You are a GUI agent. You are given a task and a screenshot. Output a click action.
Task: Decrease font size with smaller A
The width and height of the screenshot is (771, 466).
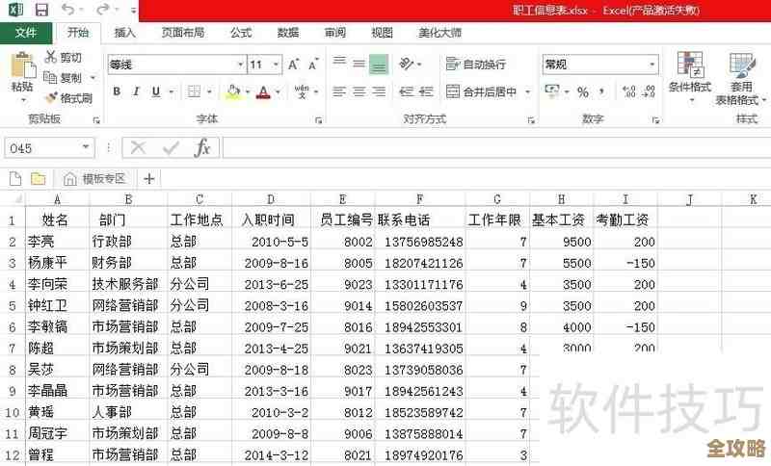pos(313,65)
